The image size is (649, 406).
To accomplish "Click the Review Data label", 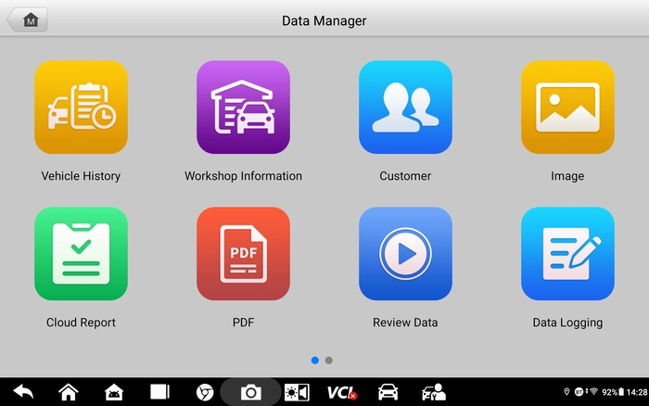I will point(406,323).
